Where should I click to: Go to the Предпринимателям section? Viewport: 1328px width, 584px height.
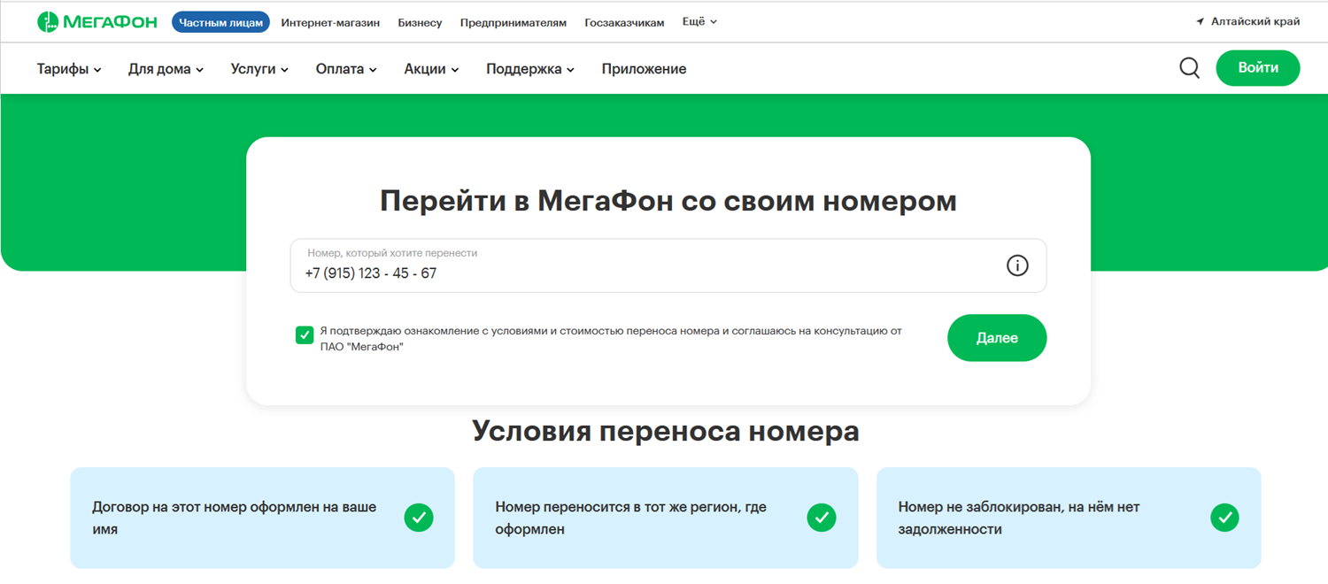(513, 23)
